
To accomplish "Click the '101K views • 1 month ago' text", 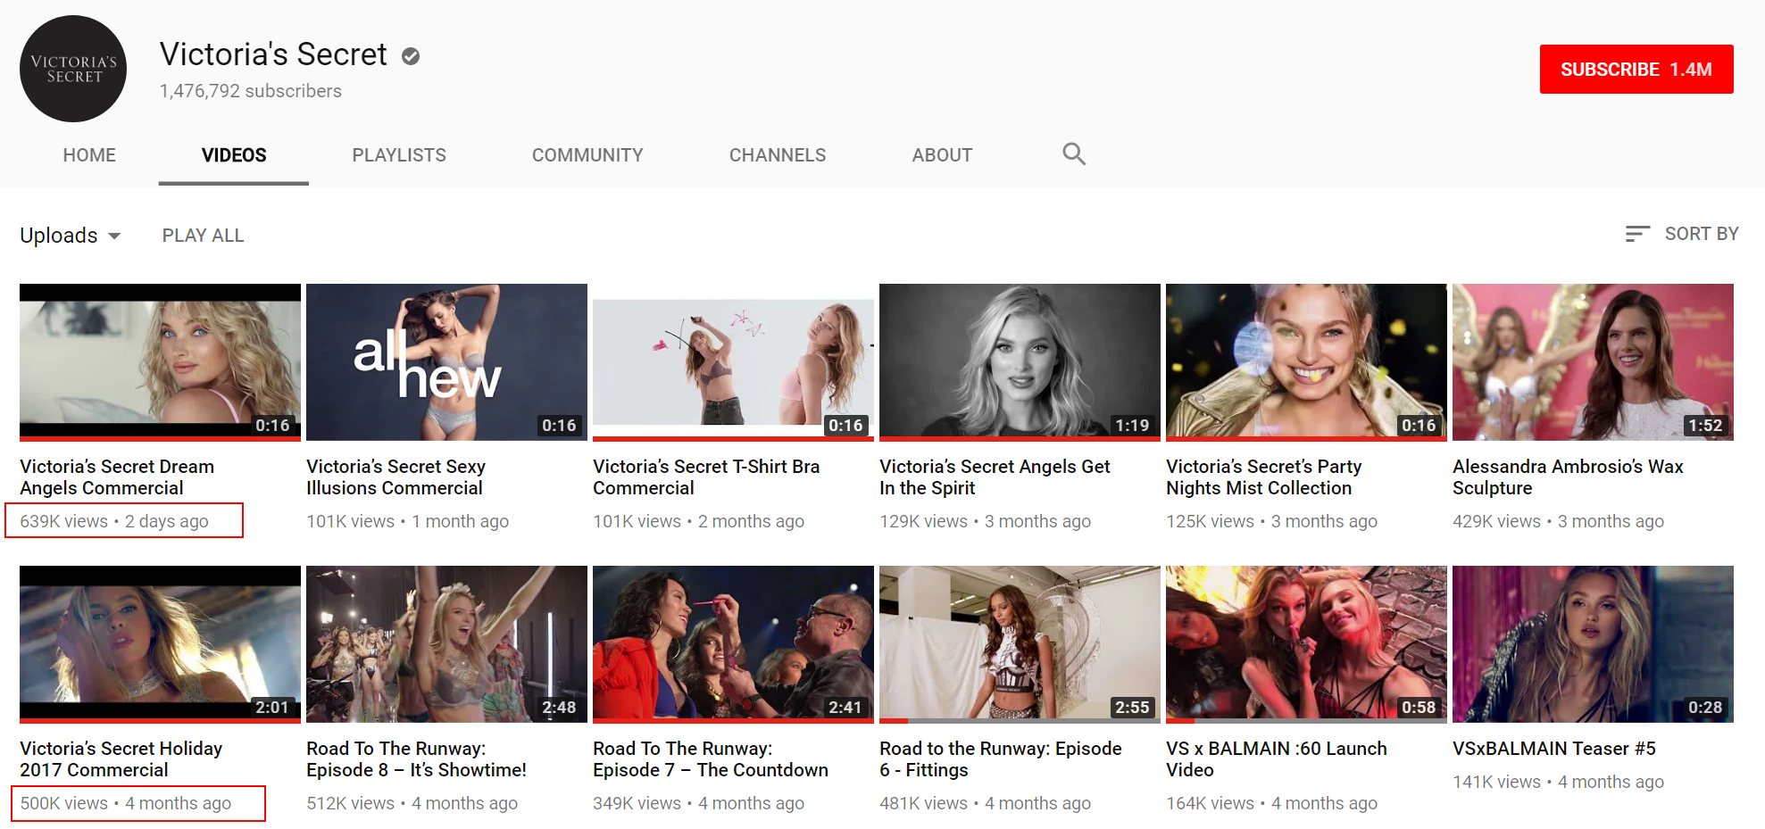I will (x=407, y=521).
